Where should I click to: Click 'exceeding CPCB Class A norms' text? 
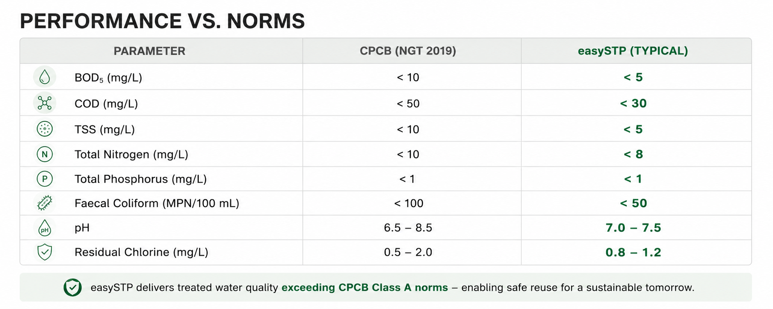(364, 288)
